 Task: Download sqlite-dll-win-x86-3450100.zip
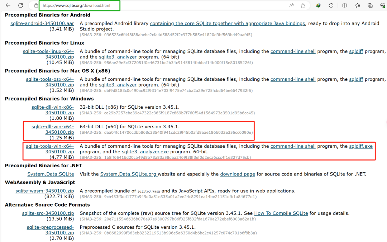click(53, 110)
